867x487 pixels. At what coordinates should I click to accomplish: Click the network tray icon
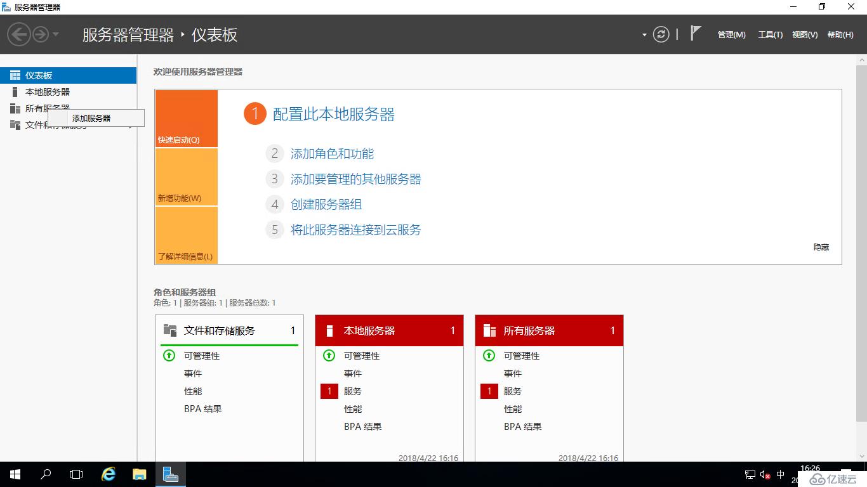click(750, 474)
